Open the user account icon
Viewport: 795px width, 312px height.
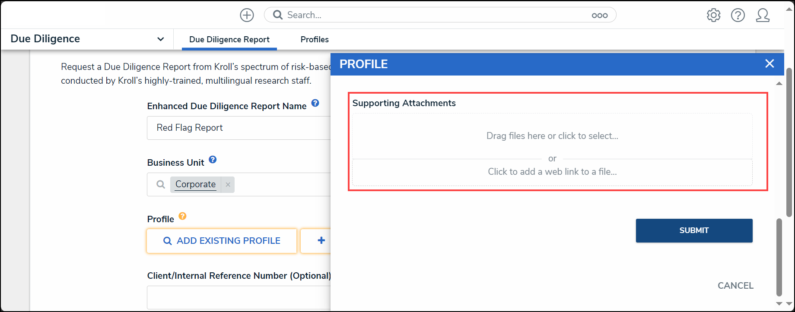coord(763,15)
